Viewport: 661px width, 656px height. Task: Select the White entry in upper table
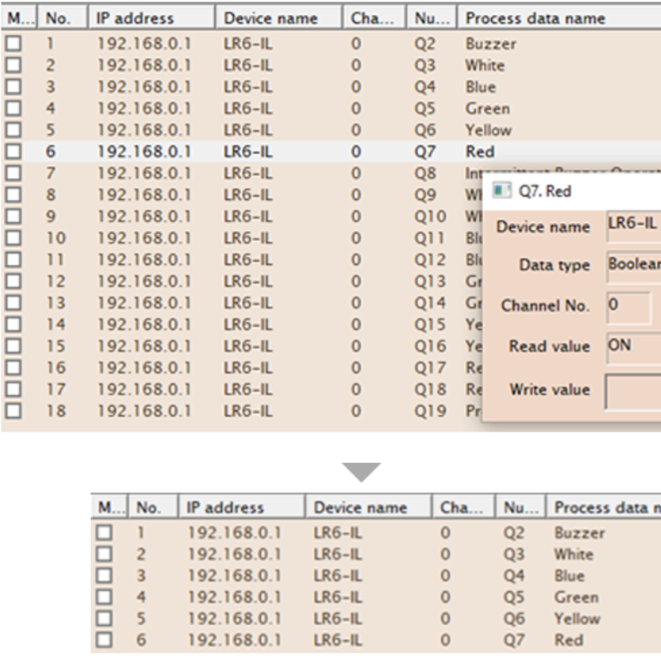(485, 65)
